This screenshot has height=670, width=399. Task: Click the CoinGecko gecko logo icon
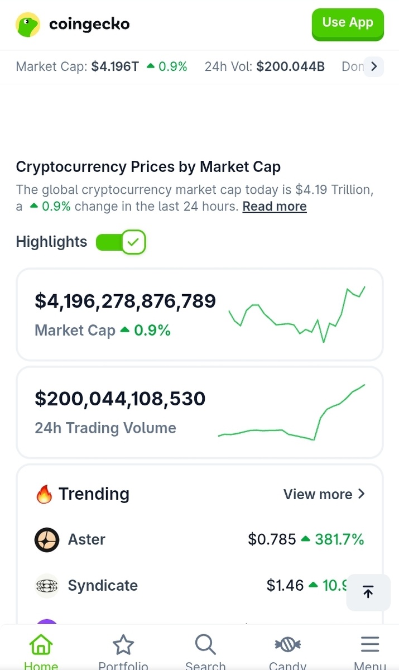[28, 25]
